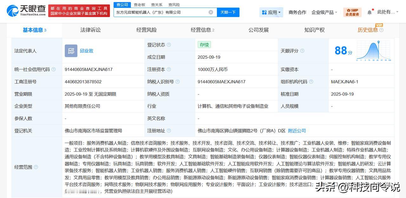Image resolution: width=406 pixels, height=198 pixels.
Task: Click the score distribution chart
Action: (373, 51)
